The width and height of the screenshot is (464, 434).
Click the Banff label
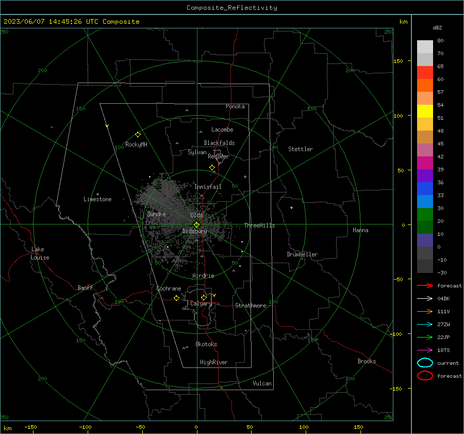point(85,288)
